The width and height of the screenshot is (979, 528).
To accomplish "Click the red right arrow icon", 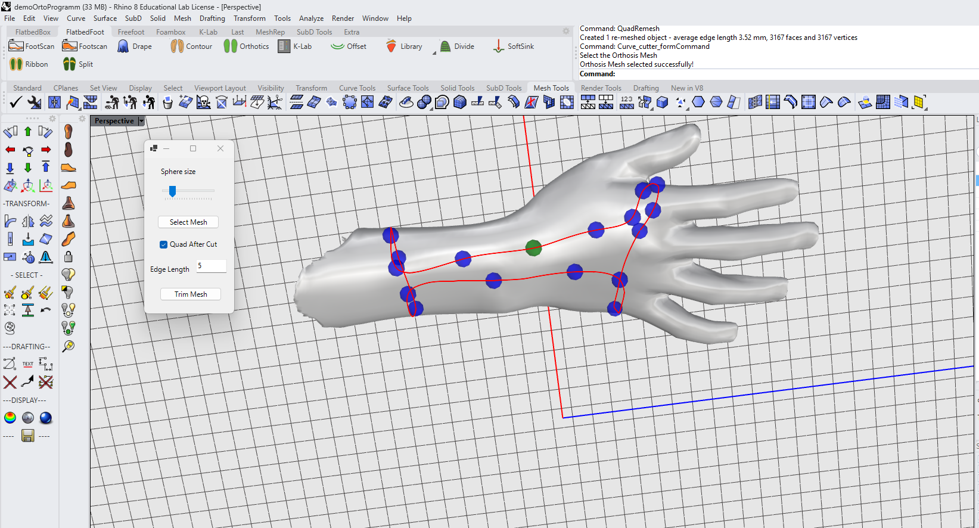I will [x=46, y=150].
